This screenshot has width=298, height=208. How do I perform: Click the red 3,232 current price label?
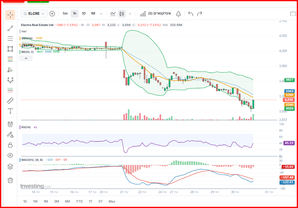click(289, 100)
